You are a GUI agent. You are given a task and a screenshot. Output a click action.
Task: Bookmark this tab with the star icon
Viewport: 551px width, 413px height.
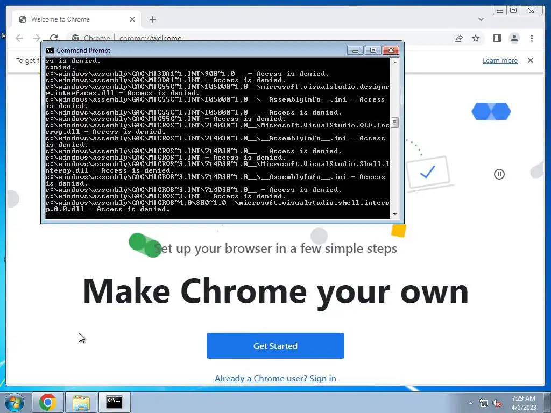coord(476,38)
